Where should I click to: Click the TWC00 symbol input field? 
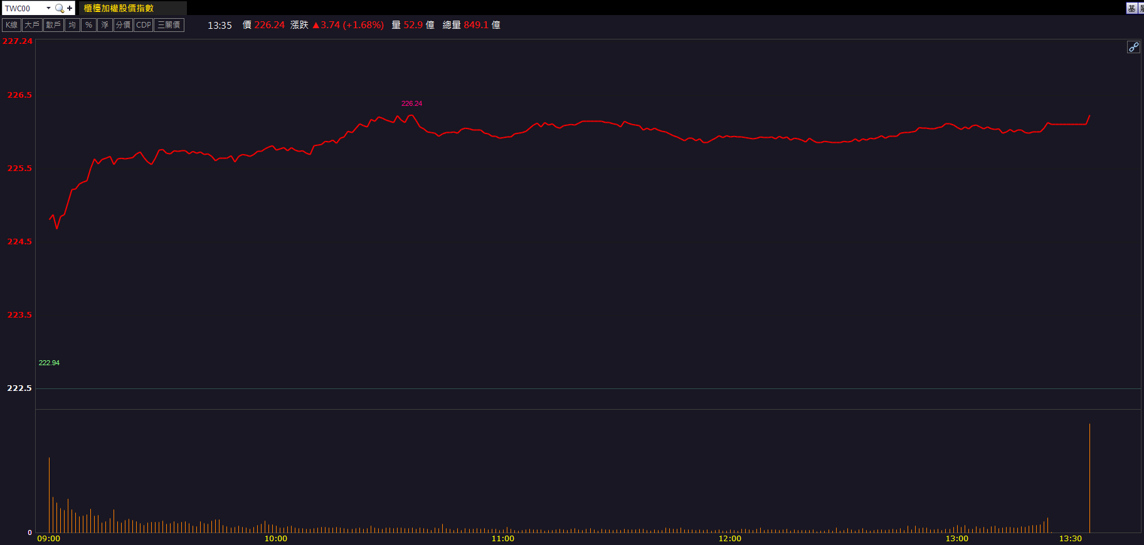point(24,8)
